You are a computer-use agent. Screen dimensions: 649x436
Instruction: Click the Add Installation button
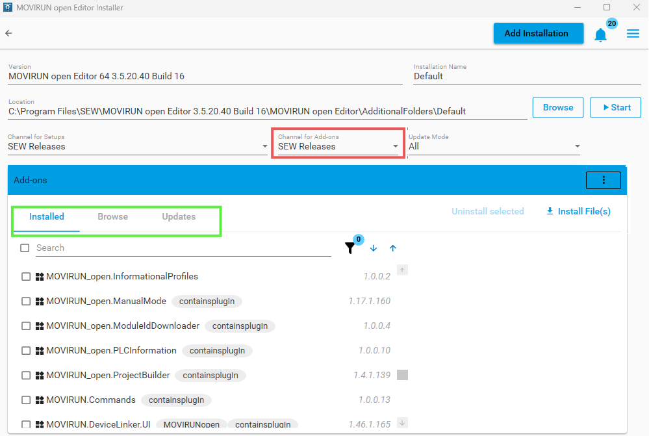[x=536, y=34]
